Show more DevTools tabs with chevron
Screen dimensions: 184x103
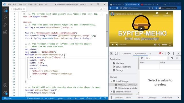150,54
